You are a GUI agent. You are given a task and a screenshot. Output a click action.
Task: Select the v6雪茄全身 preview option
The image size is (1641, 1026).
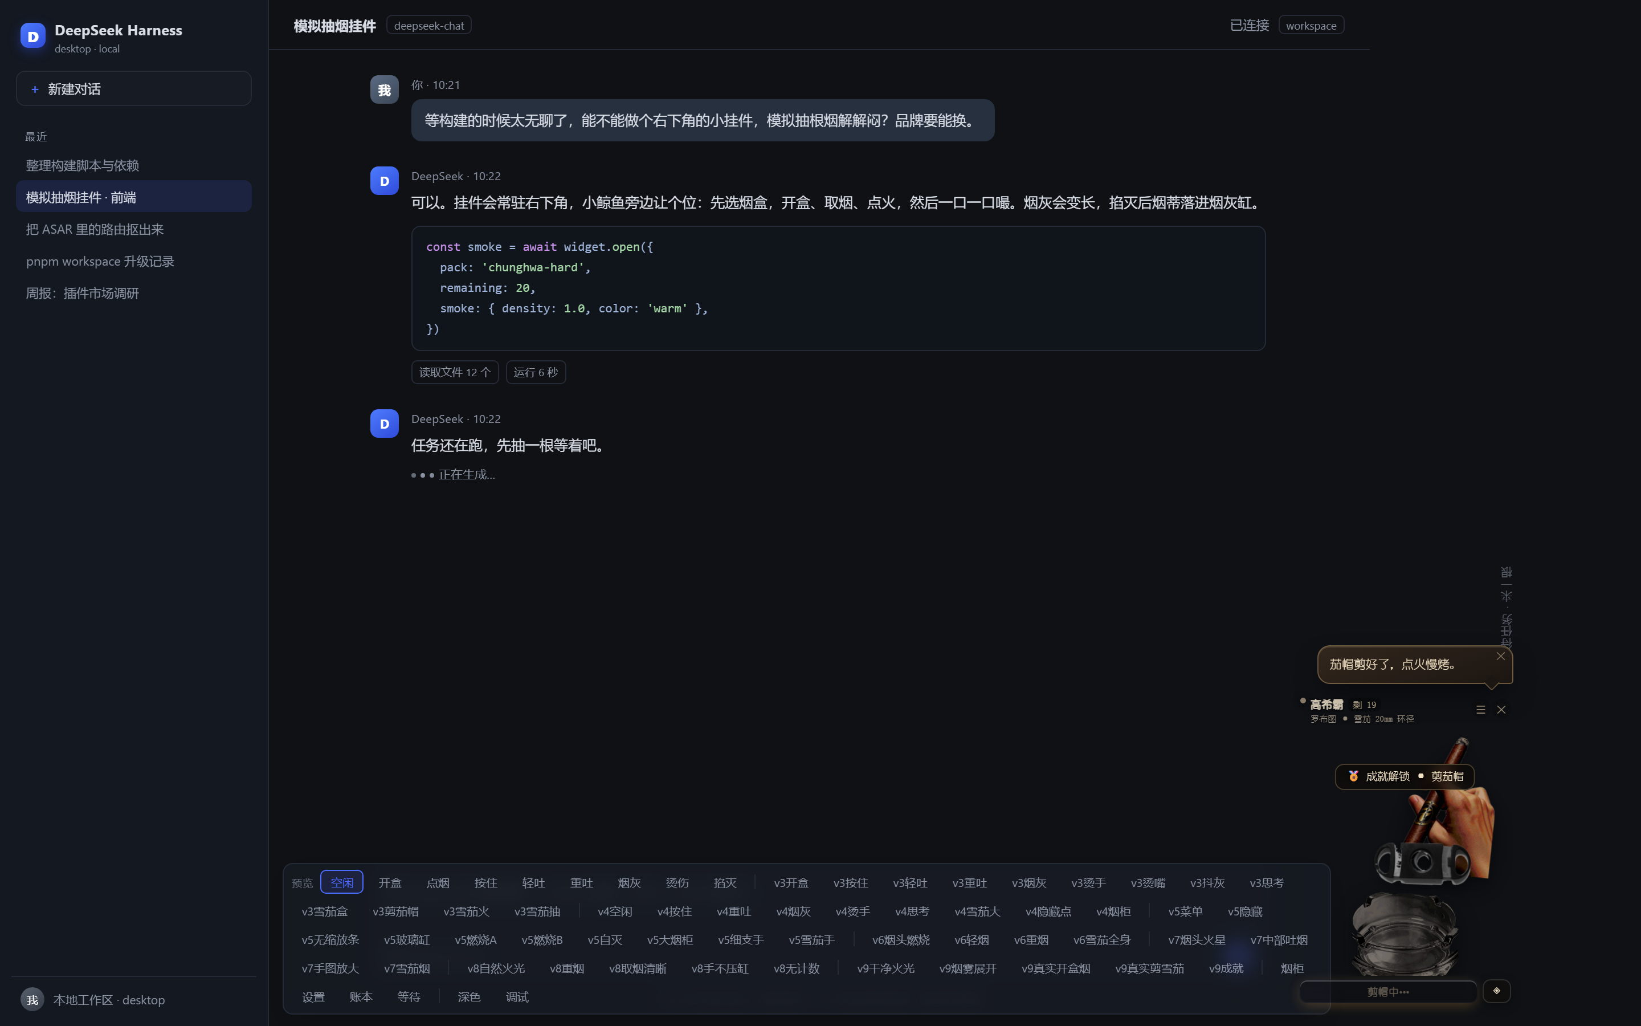click(x=1102, y=939)
